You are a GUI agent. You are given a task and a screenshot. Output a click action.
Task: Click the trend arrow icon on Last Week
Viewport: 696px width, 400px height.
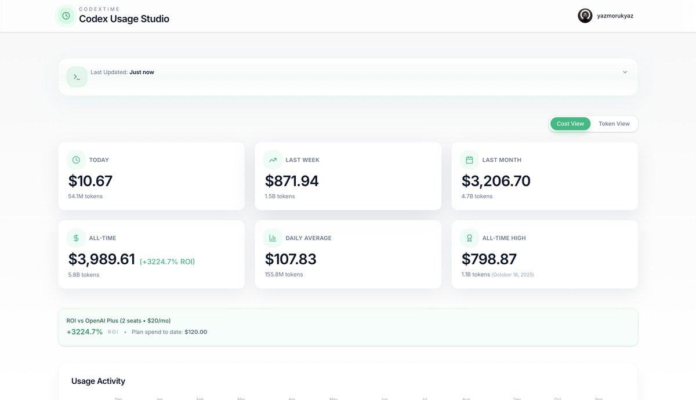[273, 160]
